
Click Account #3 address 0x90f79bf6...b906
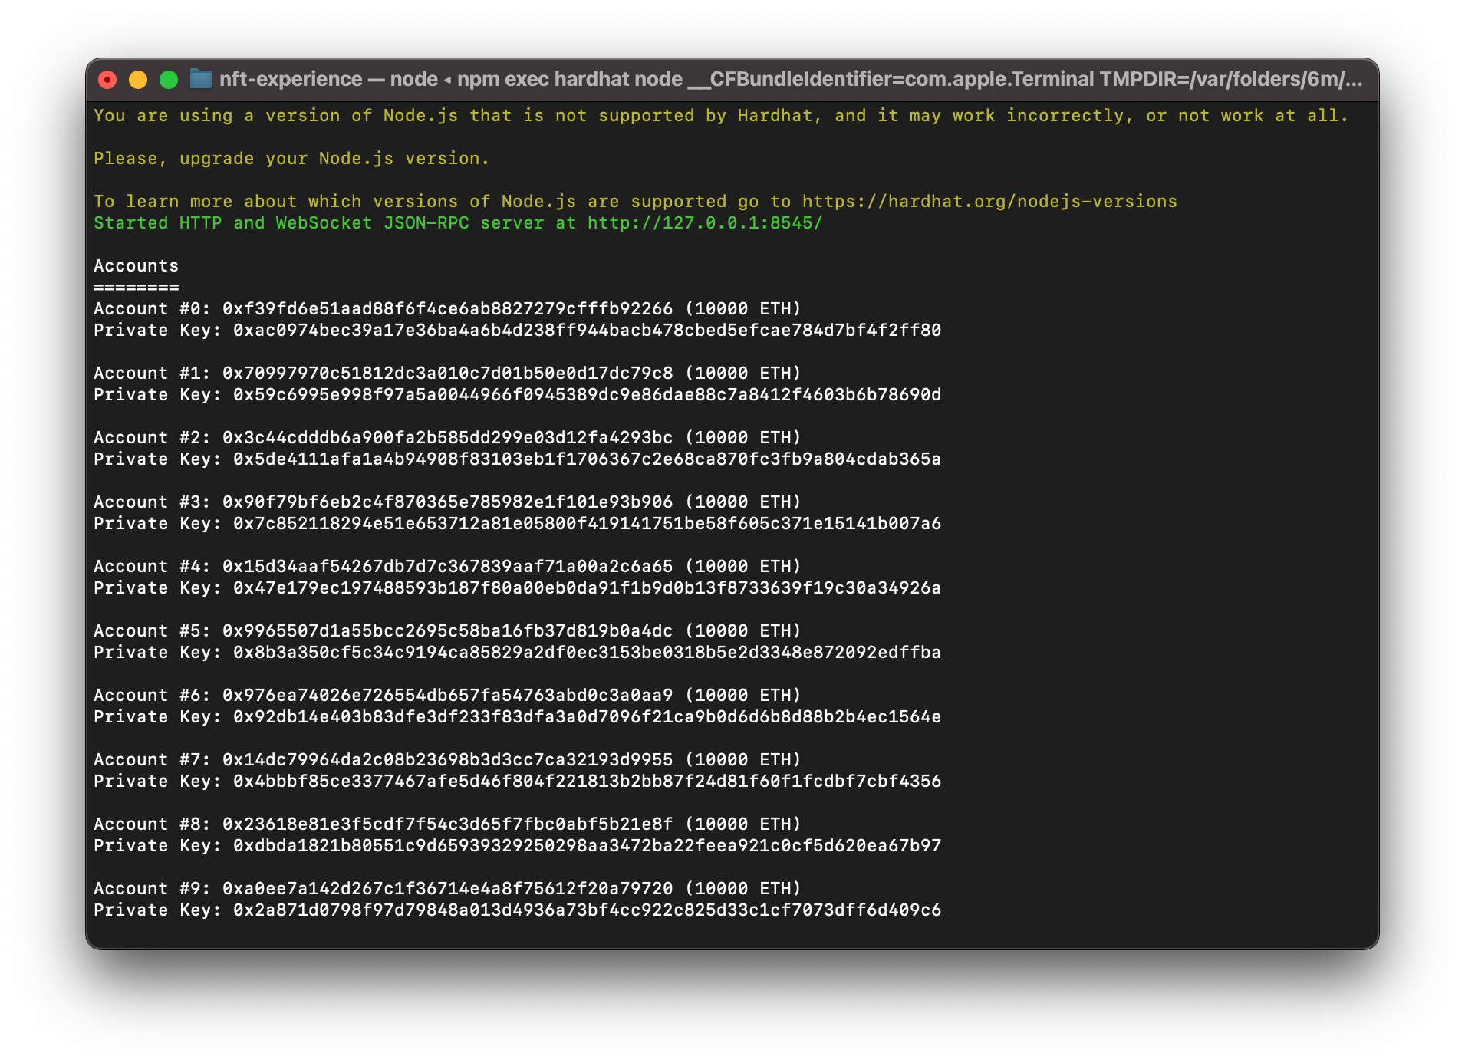(x=447, y=502)
